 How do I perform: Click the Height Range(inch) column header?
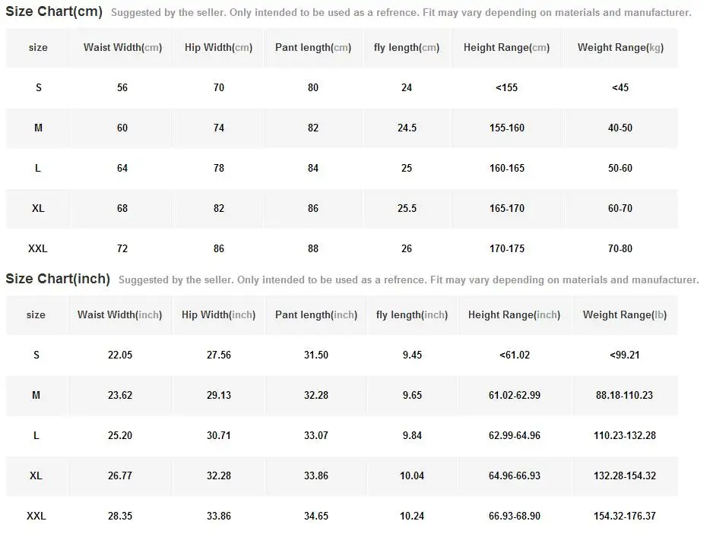pyautogui.click(x=514, y=314)
